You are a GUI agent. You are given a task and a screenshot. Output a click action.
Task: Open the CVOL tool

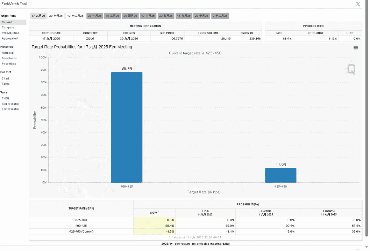pyautogui.click(x=6, y=98)
